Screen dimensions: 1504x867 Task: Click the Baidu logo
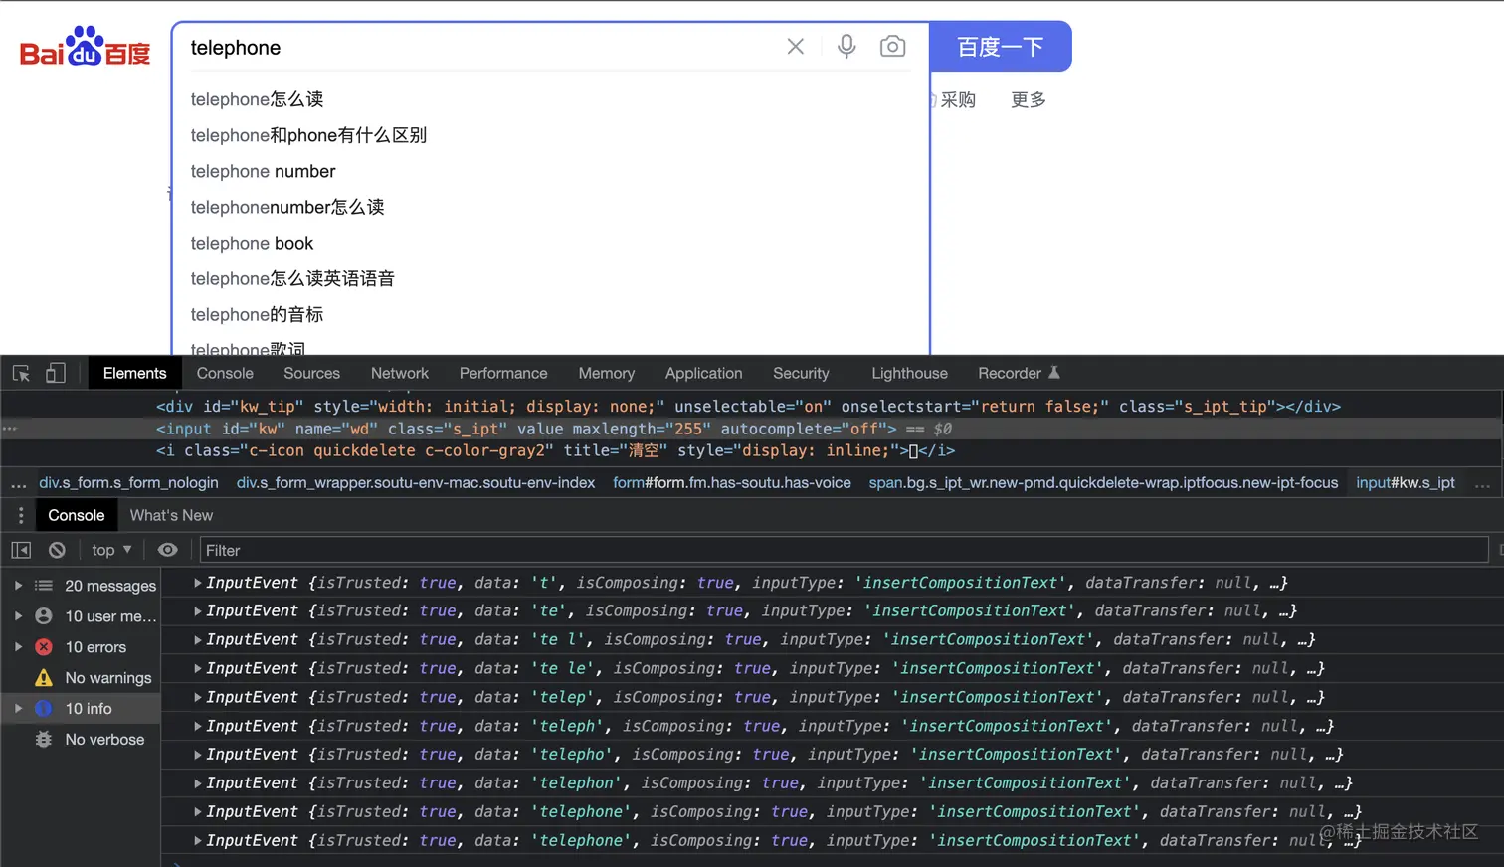point(86,46)
